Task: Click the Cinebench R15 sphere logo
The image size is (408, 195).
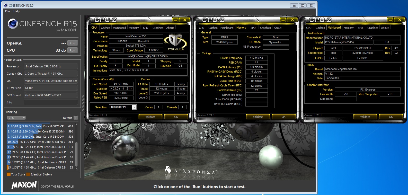Action: click(x=13, y=24)
